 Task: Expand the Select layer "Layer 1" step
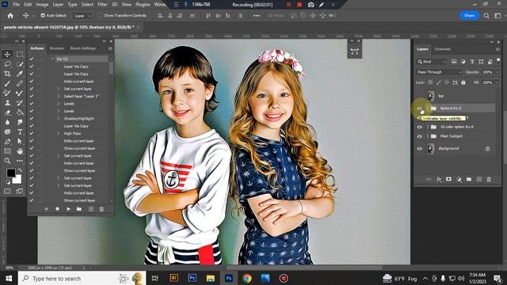pos(59,96)
